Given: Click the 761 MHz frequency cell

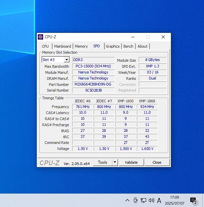Looking at the screenshot, I should pos(83,107).
